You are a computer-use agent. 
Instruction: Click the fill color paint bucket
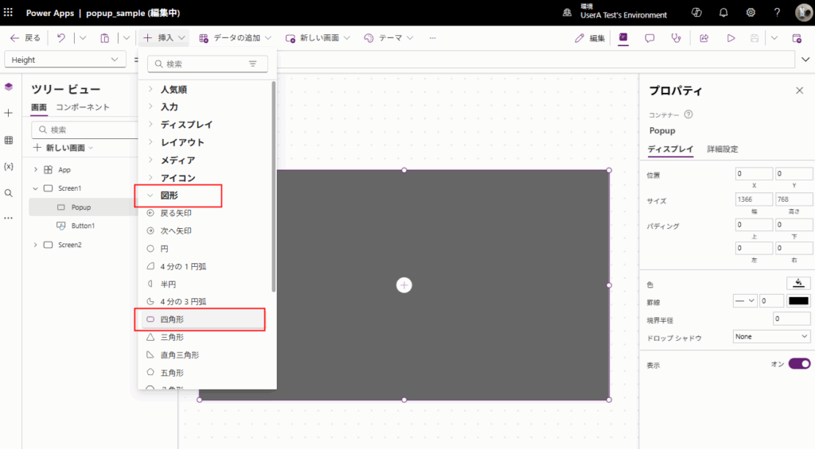[798, 283]
